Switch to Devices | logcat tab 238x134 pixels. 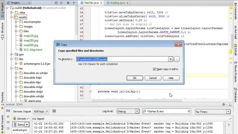(x=22, y=111)
